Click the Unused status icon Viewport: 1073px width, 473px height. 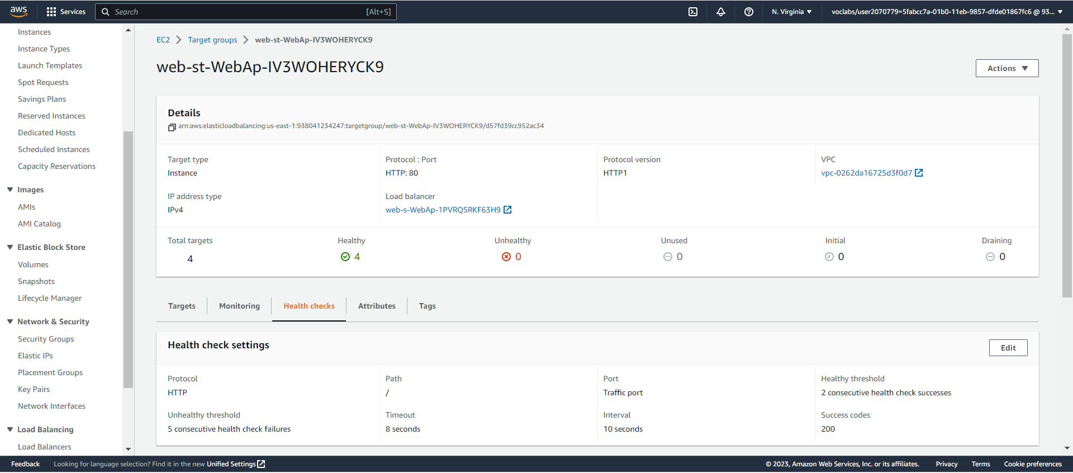667,257
